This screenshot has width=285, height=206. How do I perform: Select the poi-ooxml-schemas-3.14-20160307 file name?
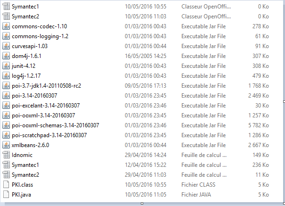coord(56,125)
